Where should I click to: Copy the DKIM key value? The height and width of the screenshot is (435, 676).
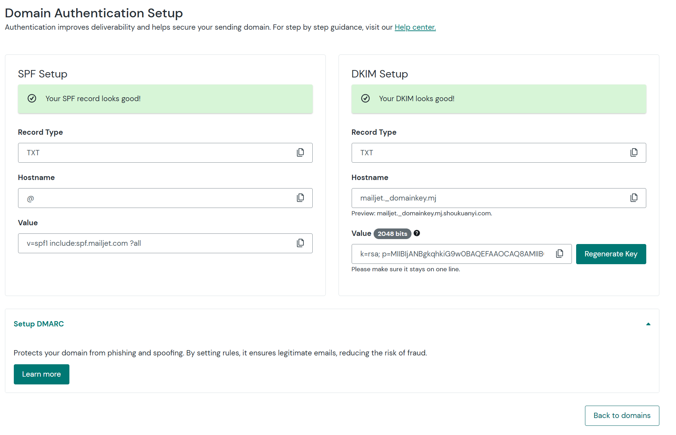(x=559, y=254)
